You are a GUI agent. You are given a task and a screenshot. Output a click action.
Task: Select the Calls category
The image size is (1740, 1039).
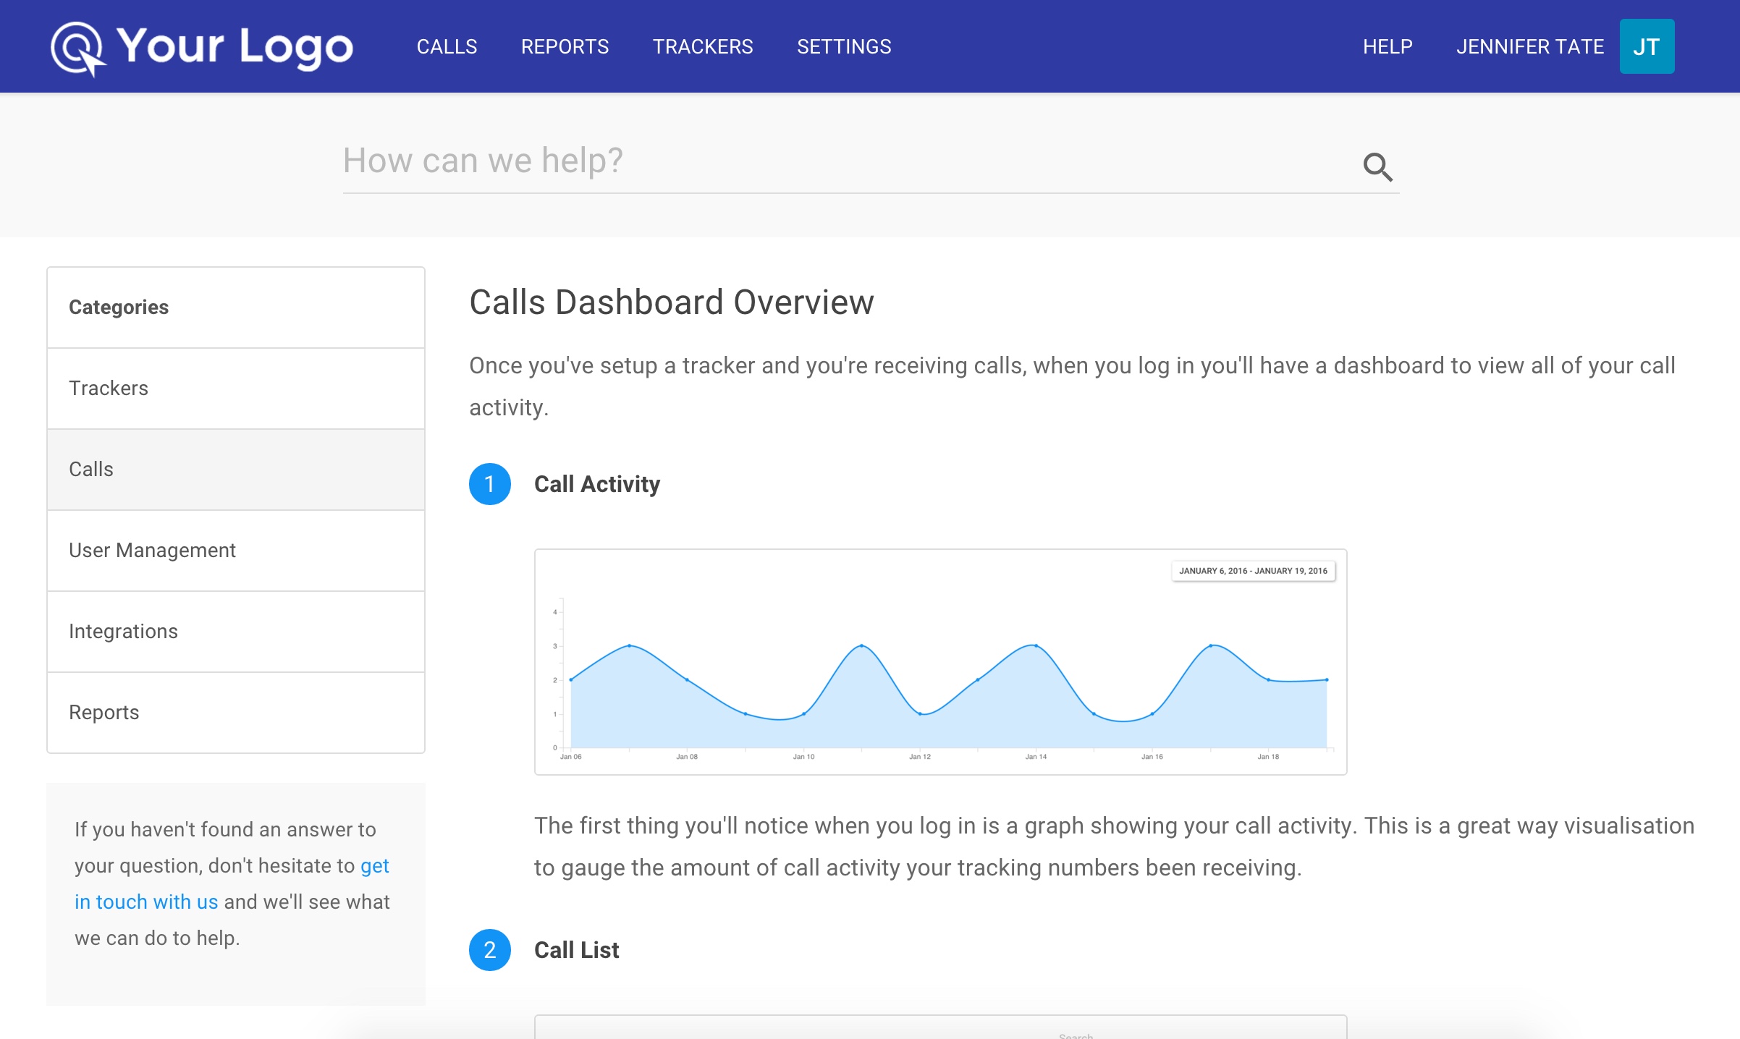pyautogui.click(x=236, y=470)
